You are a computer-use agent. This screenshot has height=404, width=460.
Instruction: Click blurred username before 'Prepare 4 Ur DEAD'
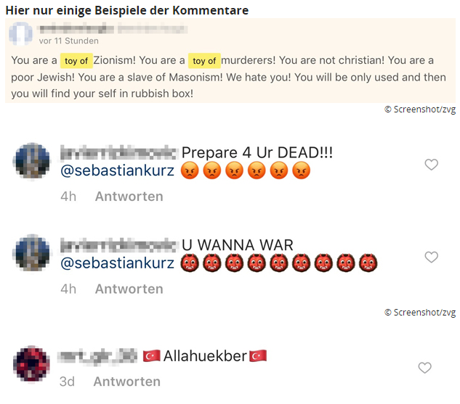click(119, 152)
